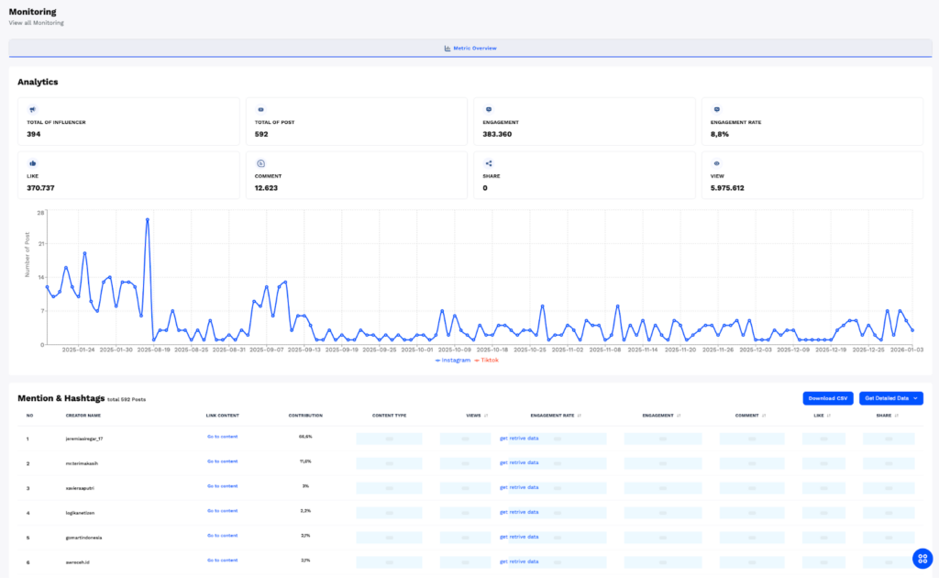This screenshot has height=578, width=939.
Task: Click the icon on the Engagement Rate card
Action: [716, 109]
